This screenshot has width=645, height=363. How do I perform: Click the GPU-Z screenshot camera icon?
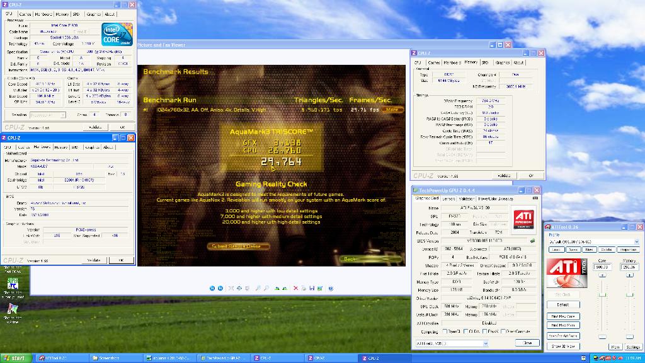(x=535, y=199)
